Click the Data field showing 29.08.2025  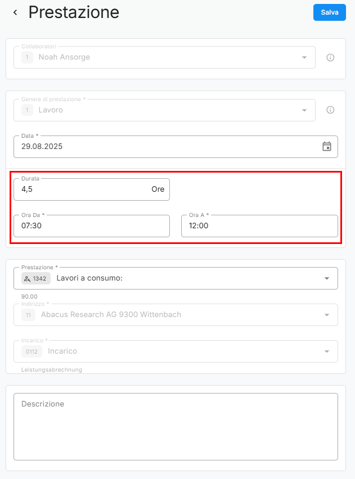(163, 146)
